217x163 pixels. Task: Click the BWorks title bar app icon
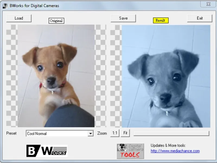tap(5, 6)
